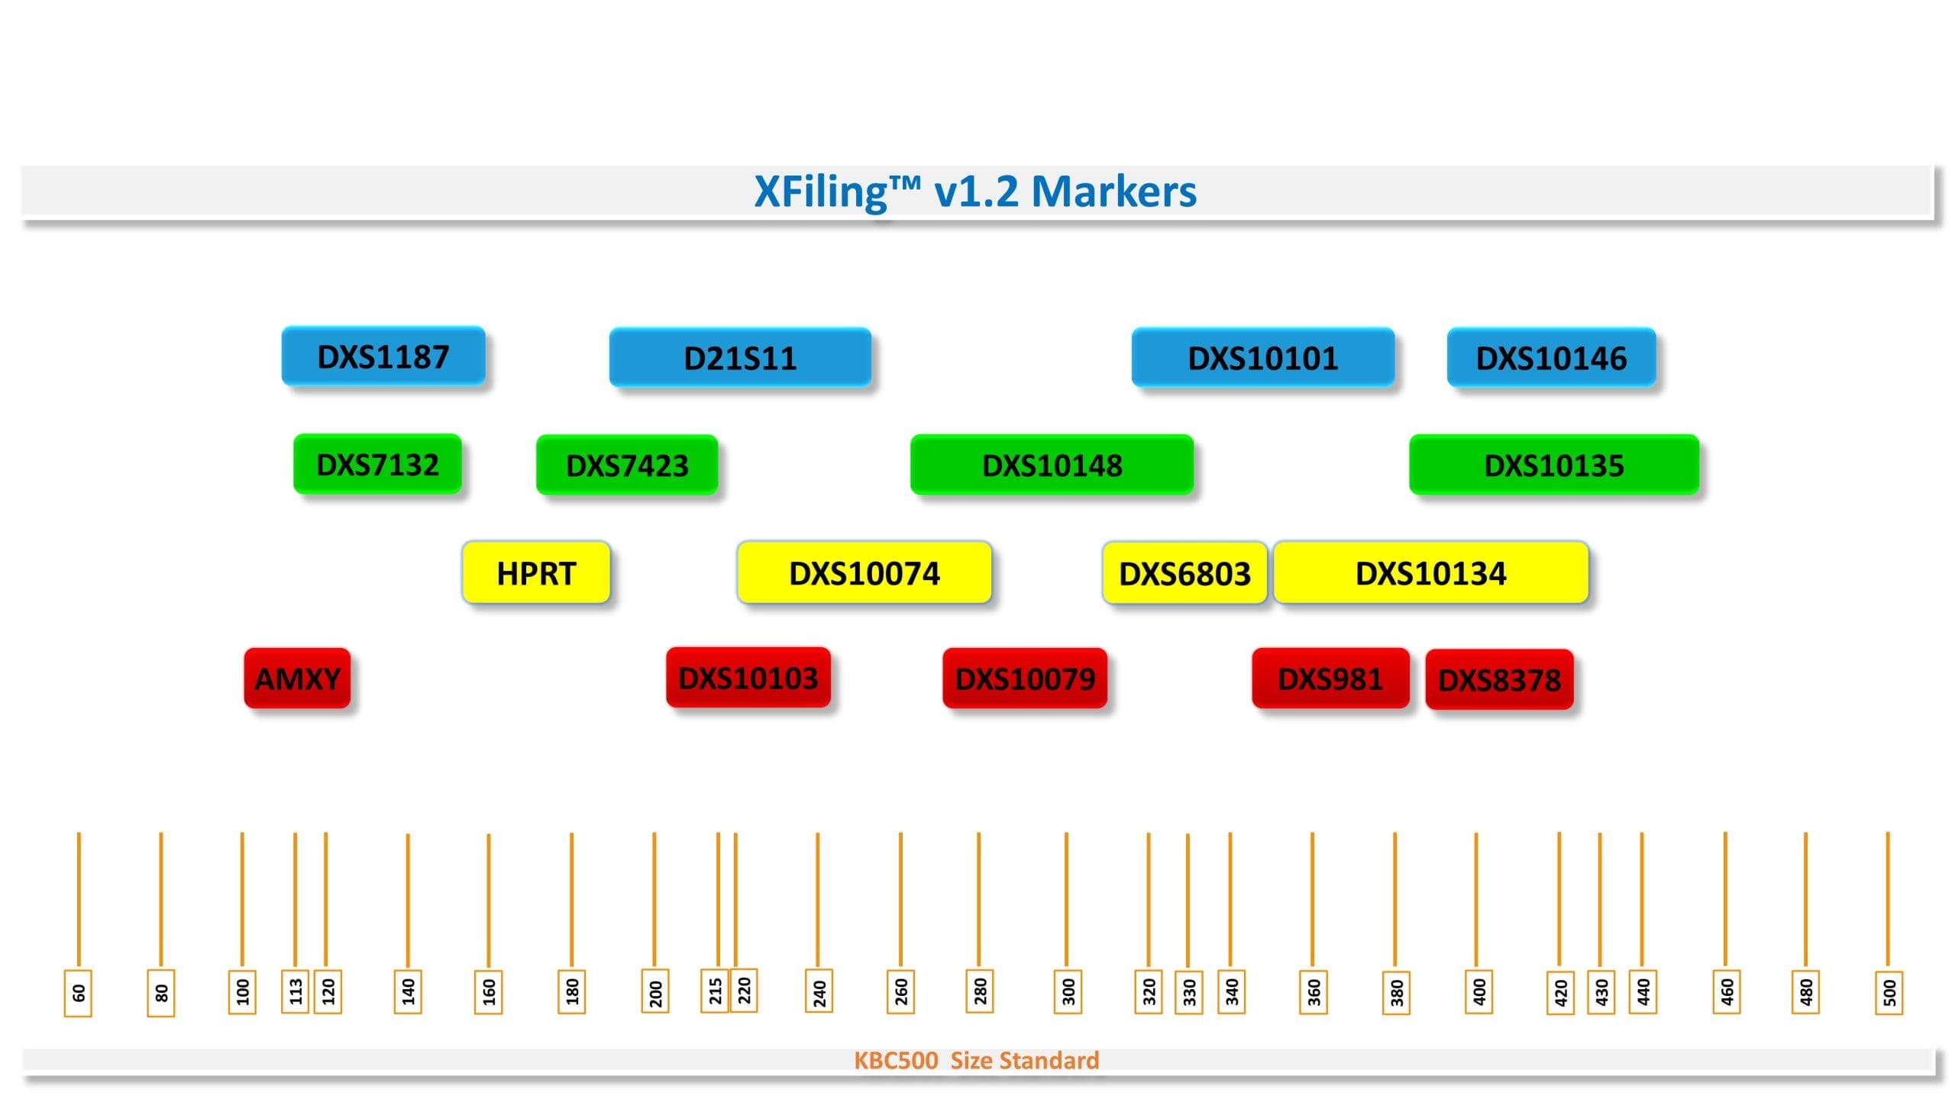Select the DXS10134 yellow marker
This screenshot has height=1099, width=1955.
(x=1430, y=573)
